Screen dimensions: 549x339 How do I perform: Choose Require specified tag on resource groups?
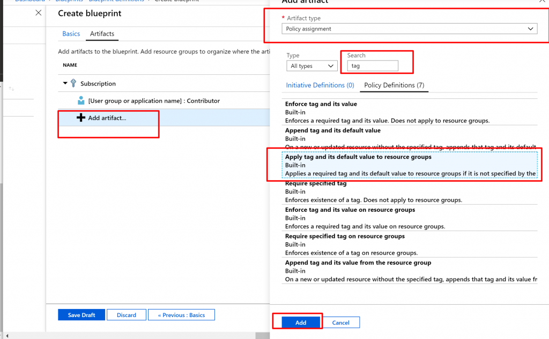(x=345, y=236)
